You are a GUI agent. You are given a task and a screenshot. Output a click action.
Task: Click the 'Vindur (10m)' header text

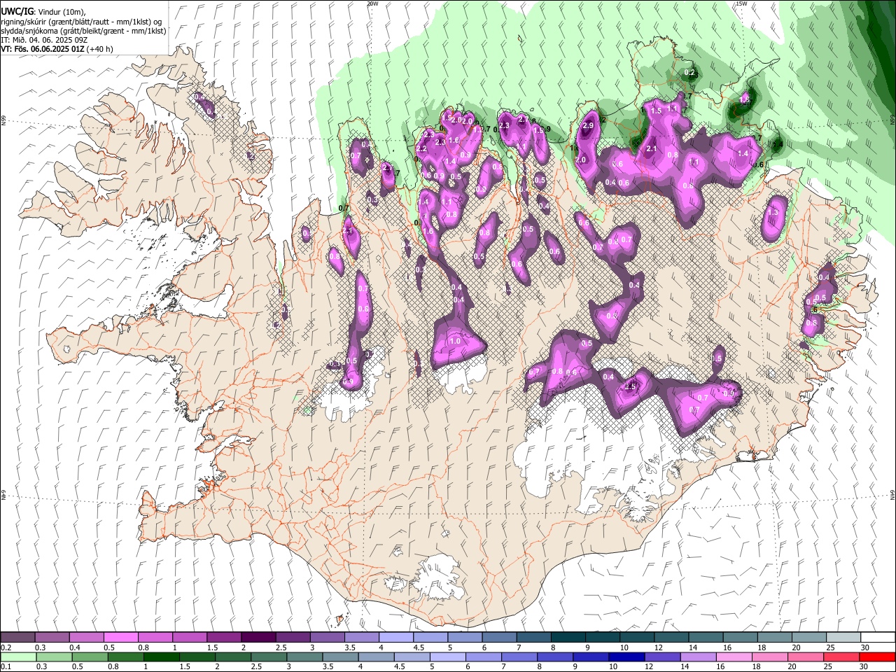pos(61,12)
